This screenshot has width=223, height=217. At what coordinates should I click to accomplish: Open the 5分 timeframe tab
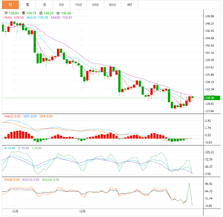(x=61, y=5)
